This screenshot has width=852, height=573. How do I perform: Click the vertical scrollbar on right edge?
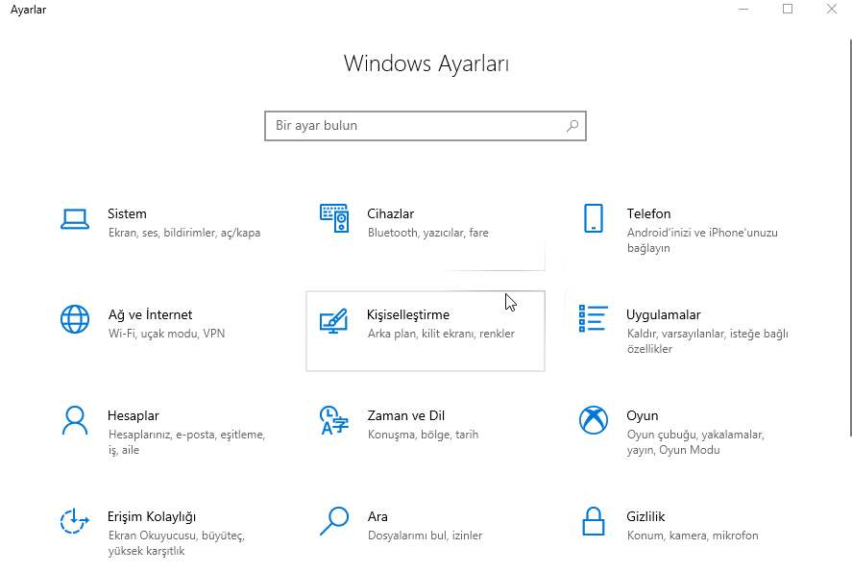(x=850, y=237)
